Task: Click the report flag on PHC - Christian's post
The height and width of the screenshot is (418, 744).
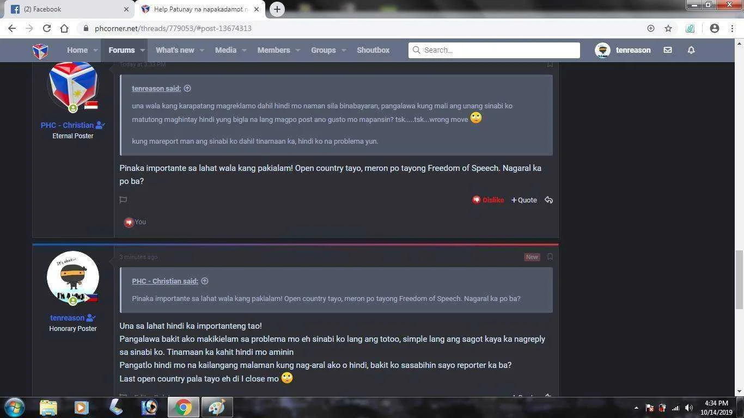Action: (x=123, y=200)
